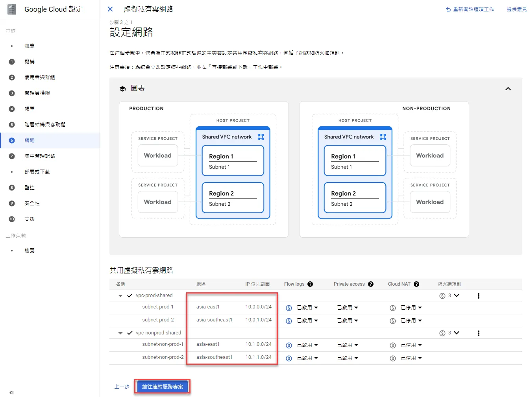Open Flow logs dropdown for subnet-prod-1
The height and width of the screenshot is (397, 529).
tap(307, 308)
